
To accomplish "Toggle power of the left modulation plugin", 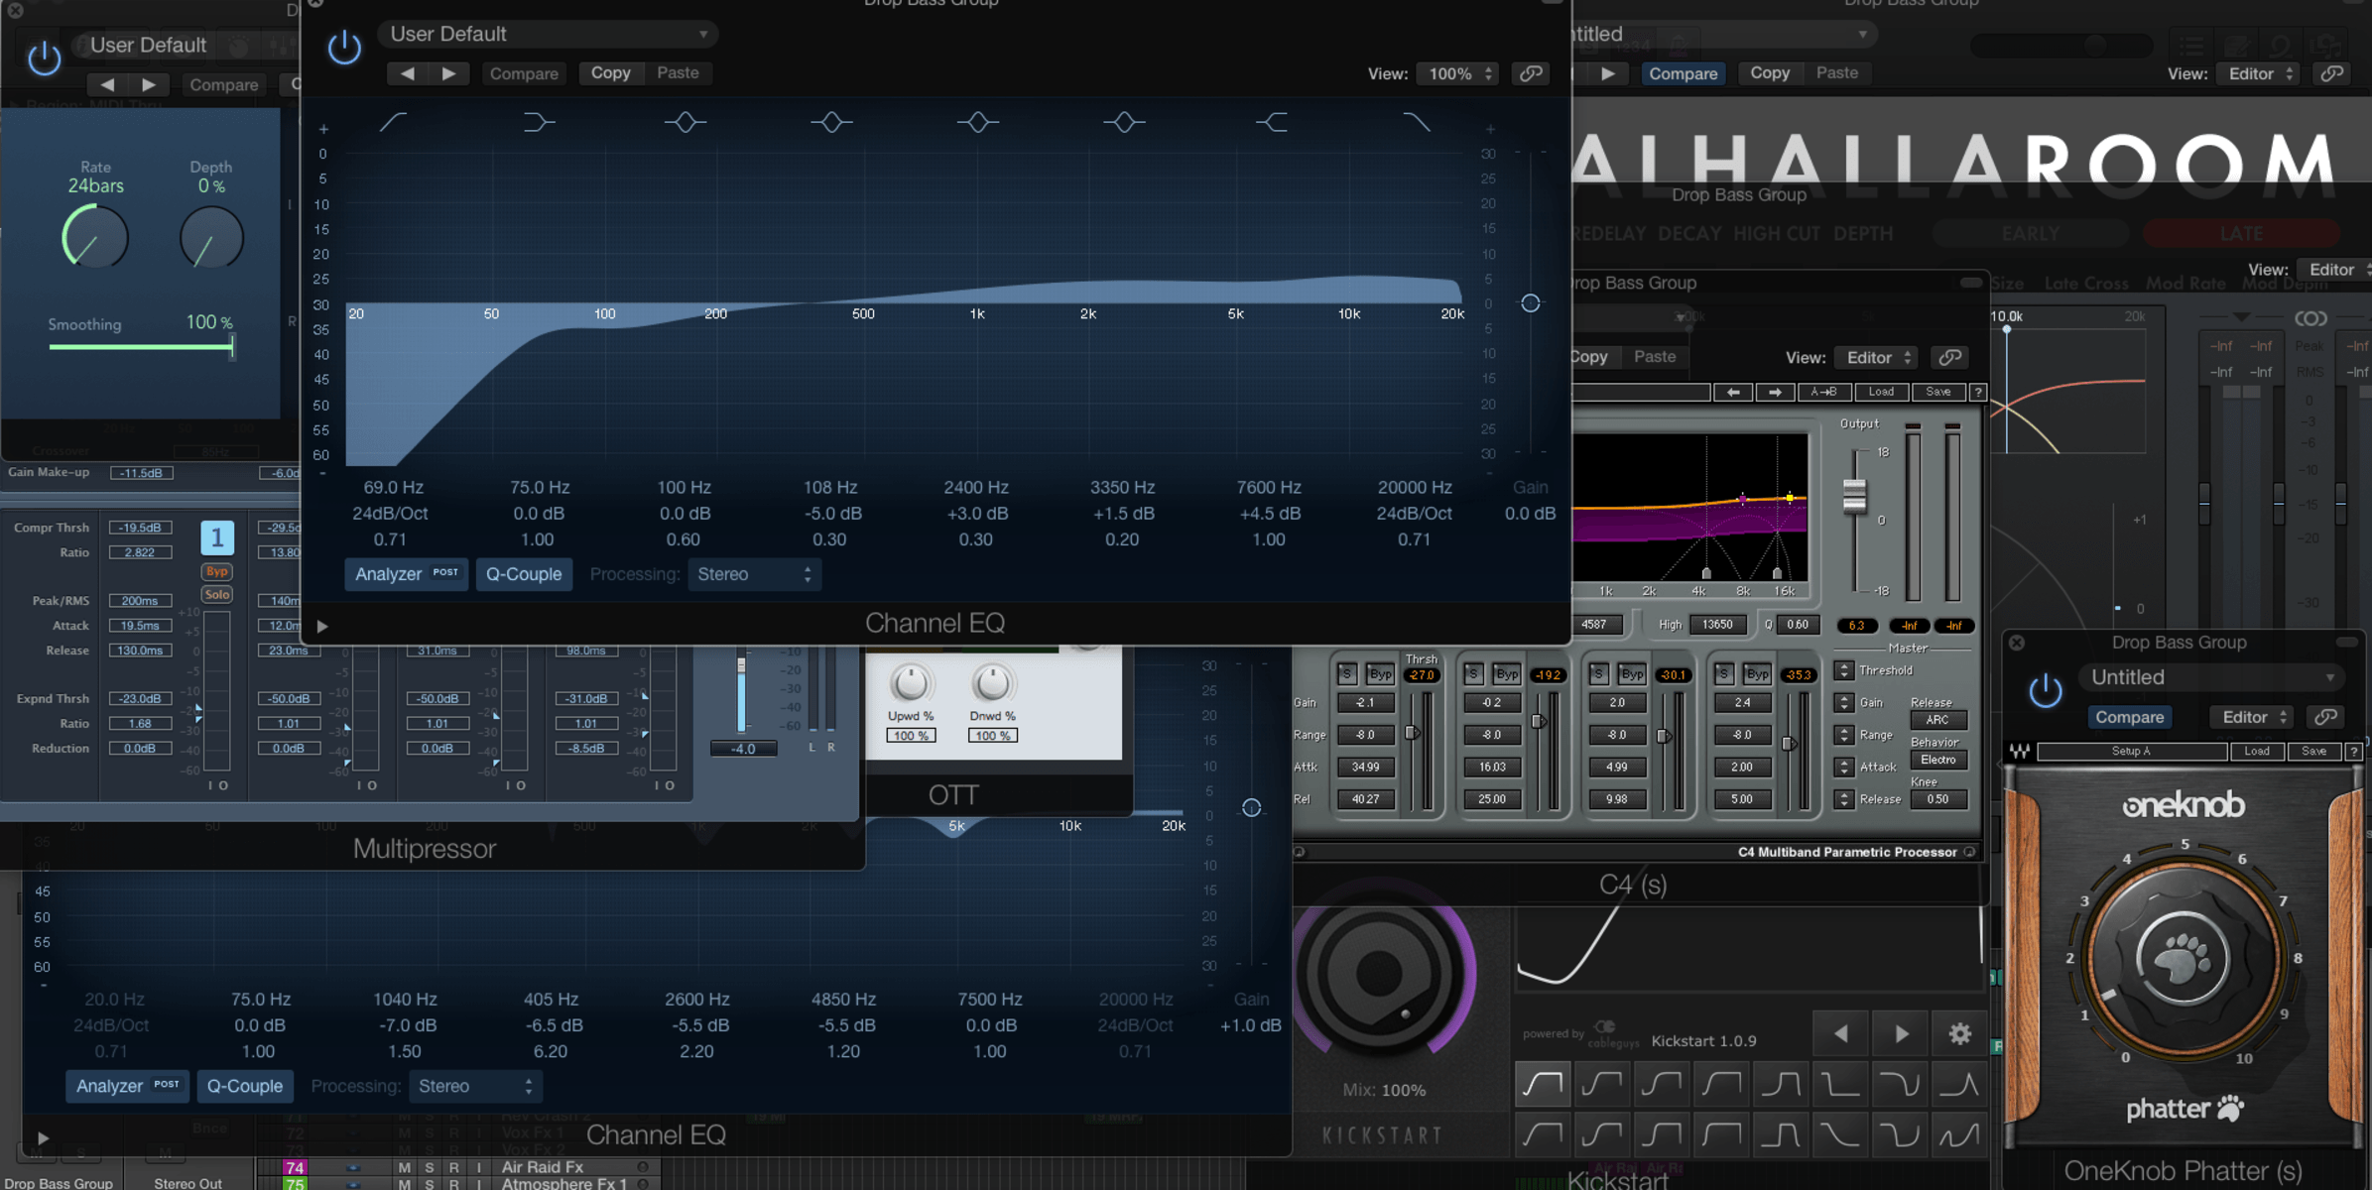I will 44,58.
